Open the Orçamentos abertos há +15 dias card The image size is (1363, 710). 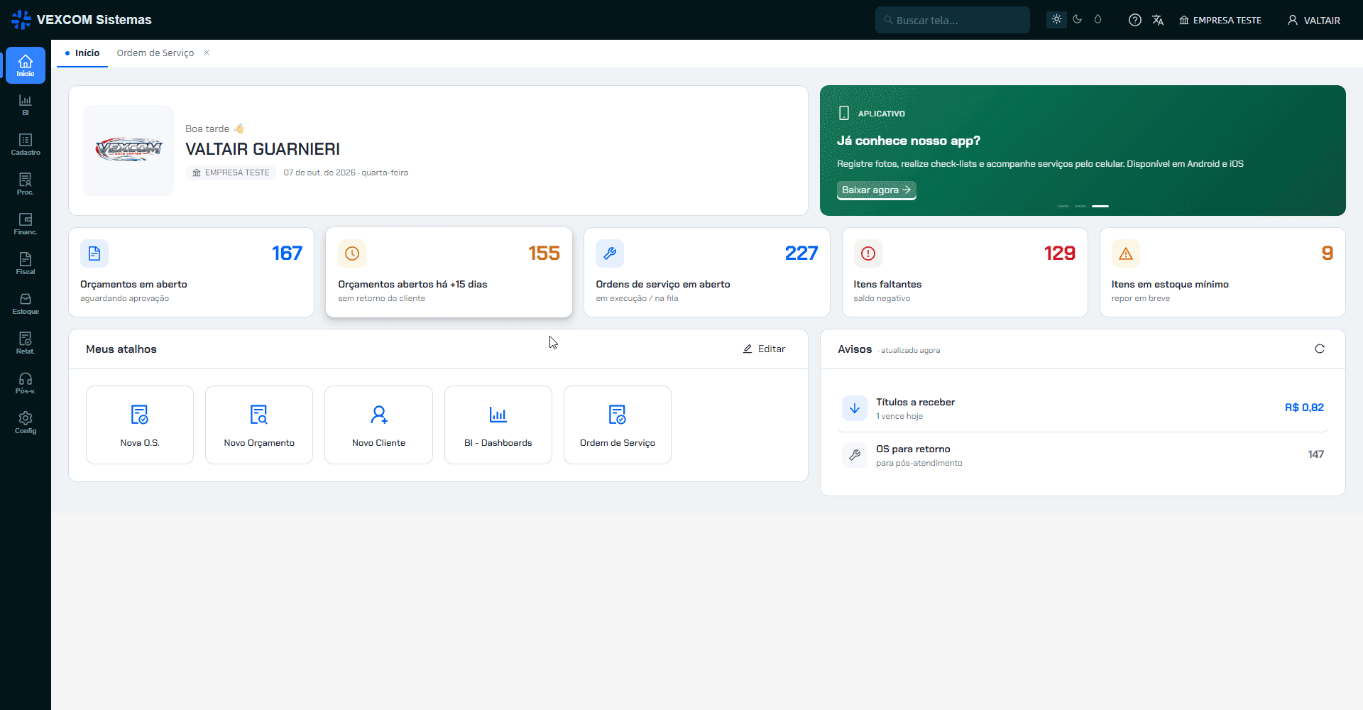pos(449,272)
